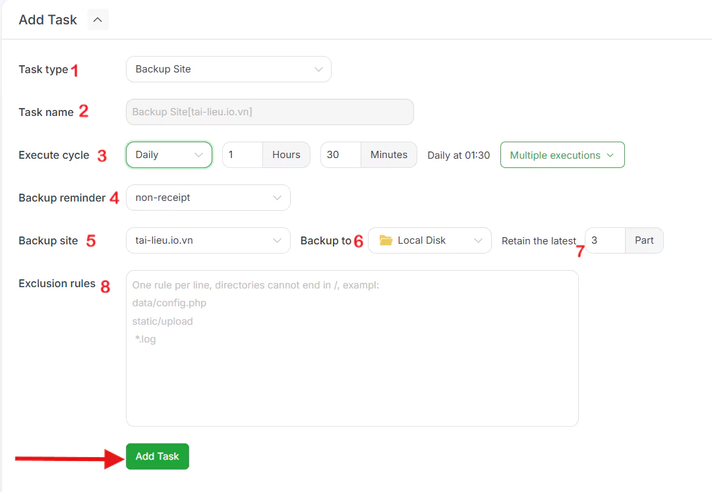Expand the Multiple executions dropdown
Screen dimensions: 712x492
coord(562,155)
